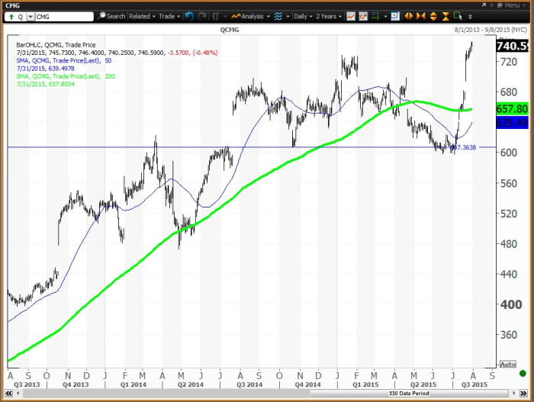Image resolution: width=534 pixels, height=402 pixels.
Task: Open the Daily interval dropdown
Action: point(303,16)
